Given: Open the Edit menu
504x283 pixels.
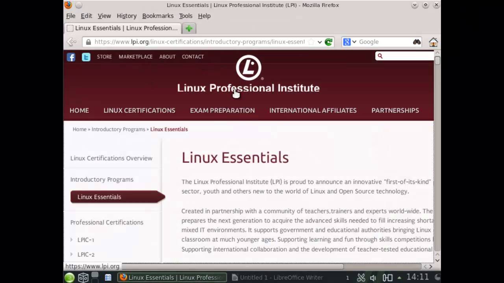Looking at the screenshot, I should pos(86,16).
